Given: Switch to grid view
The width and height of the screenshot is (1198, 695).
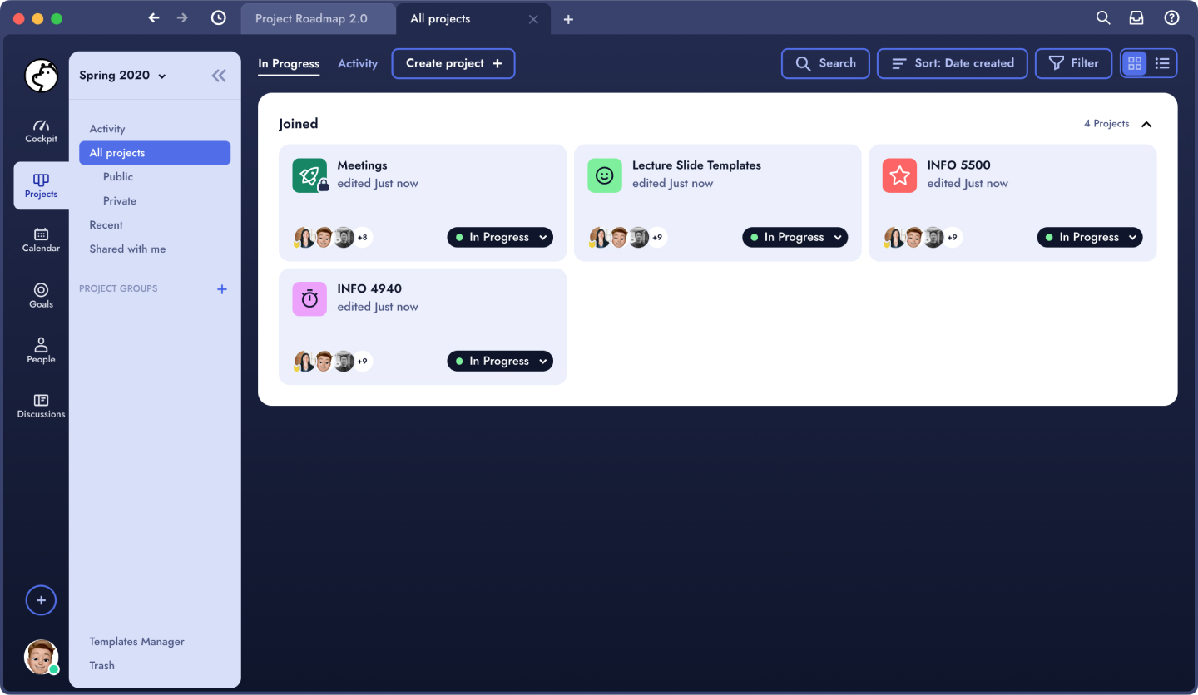Looking at the screenshot, I should pos(1135,63).
